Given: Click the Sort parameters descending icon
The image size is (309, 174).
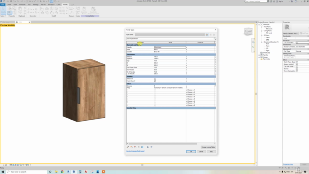Looking at the screenshot, I should click(x=151, y=147).
